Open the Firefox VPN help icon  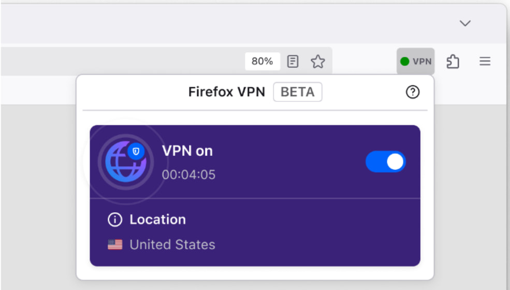coord(412,92)
